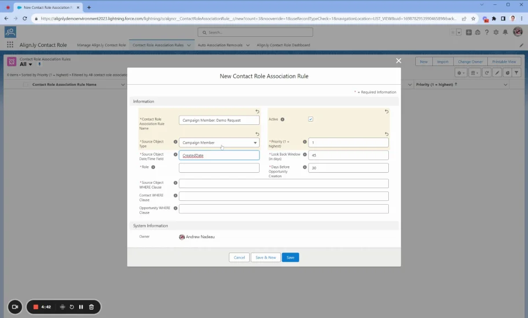The height and width of the screenshot is (318, 528).
Task: Click the Look Back Window field
Action: (348, 155)
